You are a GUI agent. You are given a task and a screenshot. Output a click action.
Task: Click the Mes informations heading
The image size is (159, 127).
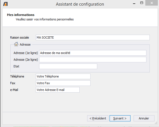coord(21,15)
